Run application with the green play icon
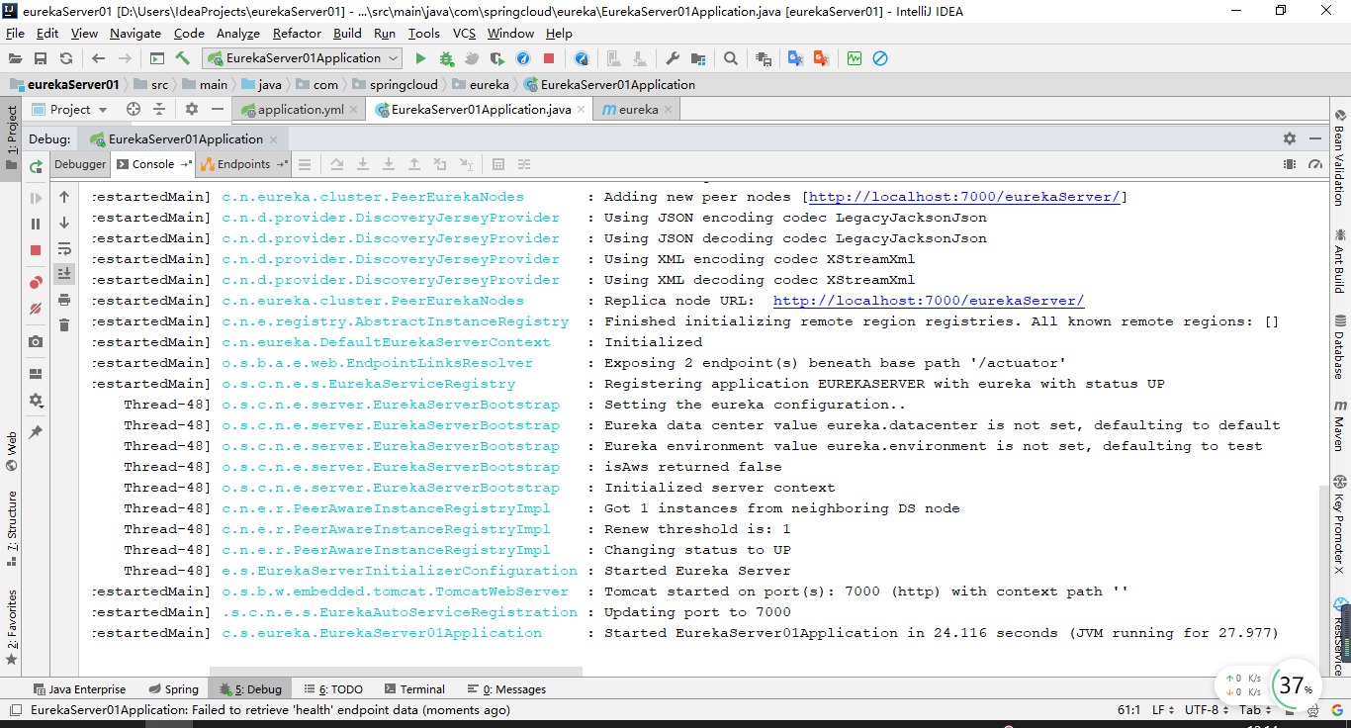The image size is (1351, 728). pyautogui.click(x=420, y=58)
